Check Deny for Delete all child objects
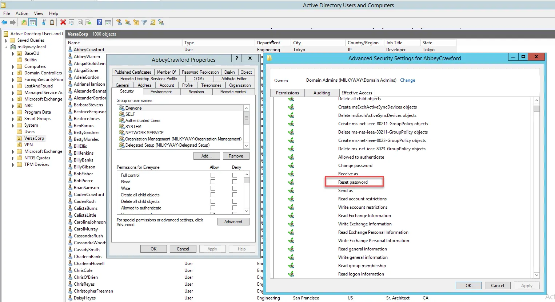This screenshot has height=302, width=555. click(x=235, y=201)
